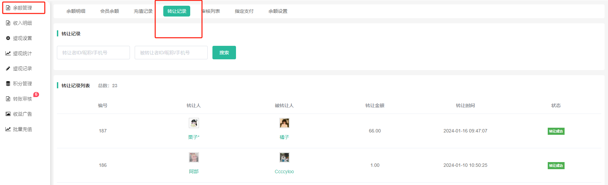Switch to the 会员余额 tab
Image resolution: width=608 pixels, height=185 pixels.
pyautogui.click(x=109, y=11)
